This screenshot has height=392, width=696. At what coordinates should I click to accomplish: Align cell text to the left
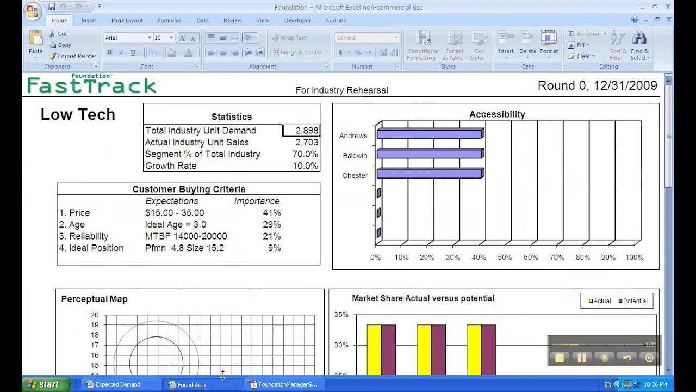(210, 53)
